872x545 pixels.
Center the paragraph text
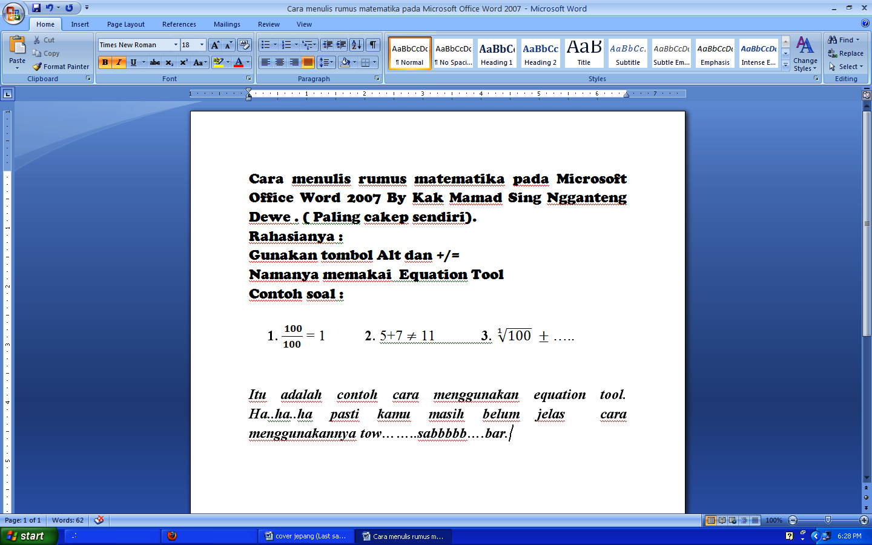click(x=280, y=62)
